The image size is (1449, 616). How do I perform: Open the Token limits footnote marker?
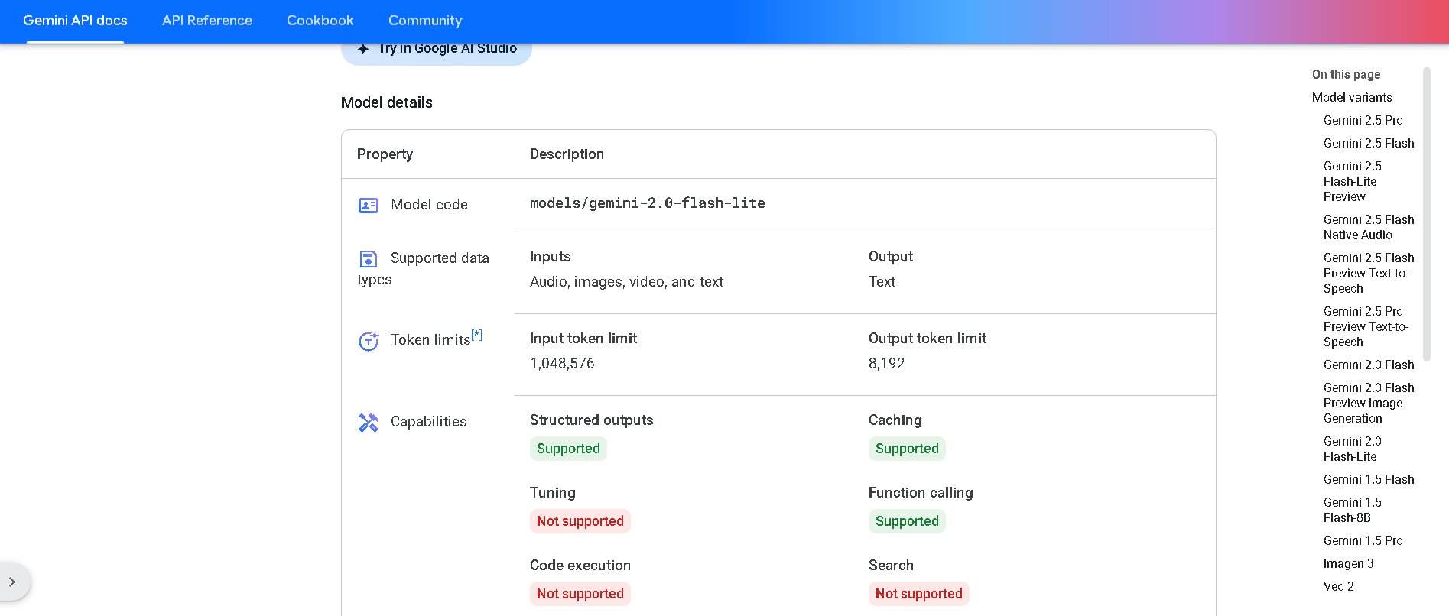coord(477,335)
